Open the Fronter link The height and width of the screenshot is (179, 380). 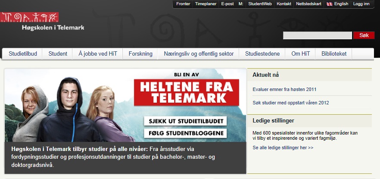183,4
